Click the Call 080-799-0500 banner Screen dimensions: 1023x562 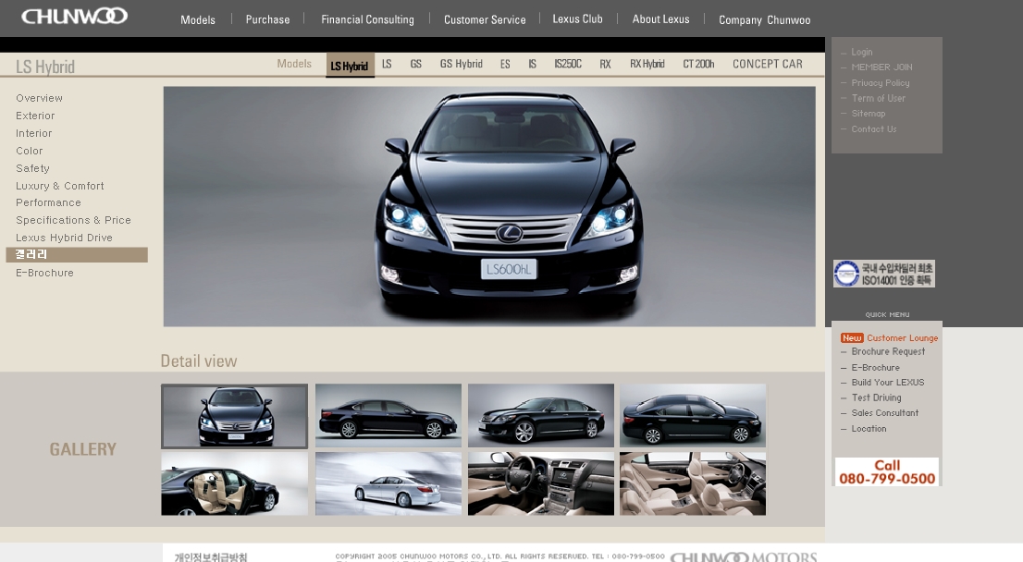[x=886, y=471]
